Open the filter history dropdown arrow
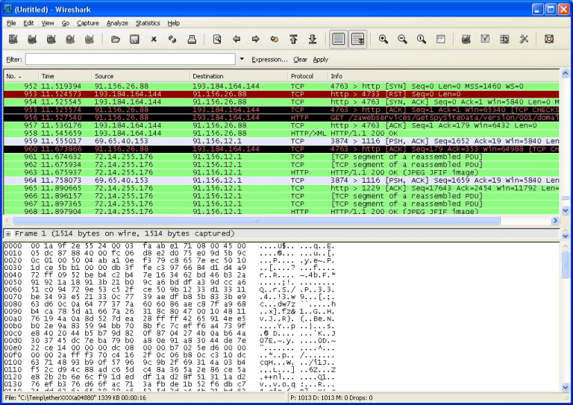Viewport: 573px width, 405px height. [x=242, y=59]
